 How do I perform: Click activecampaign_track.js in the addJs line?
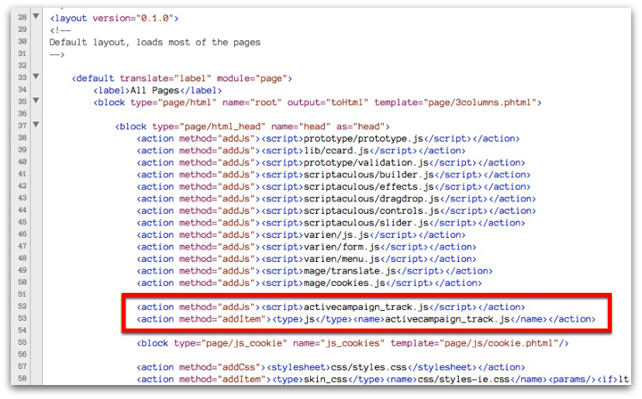pos(366,308)
